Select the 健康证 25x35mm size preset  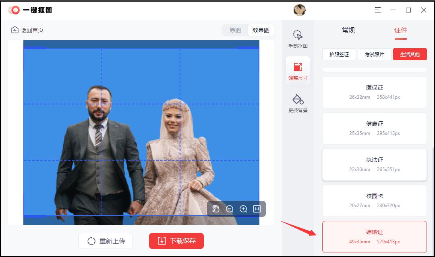(x=374, y=128)
